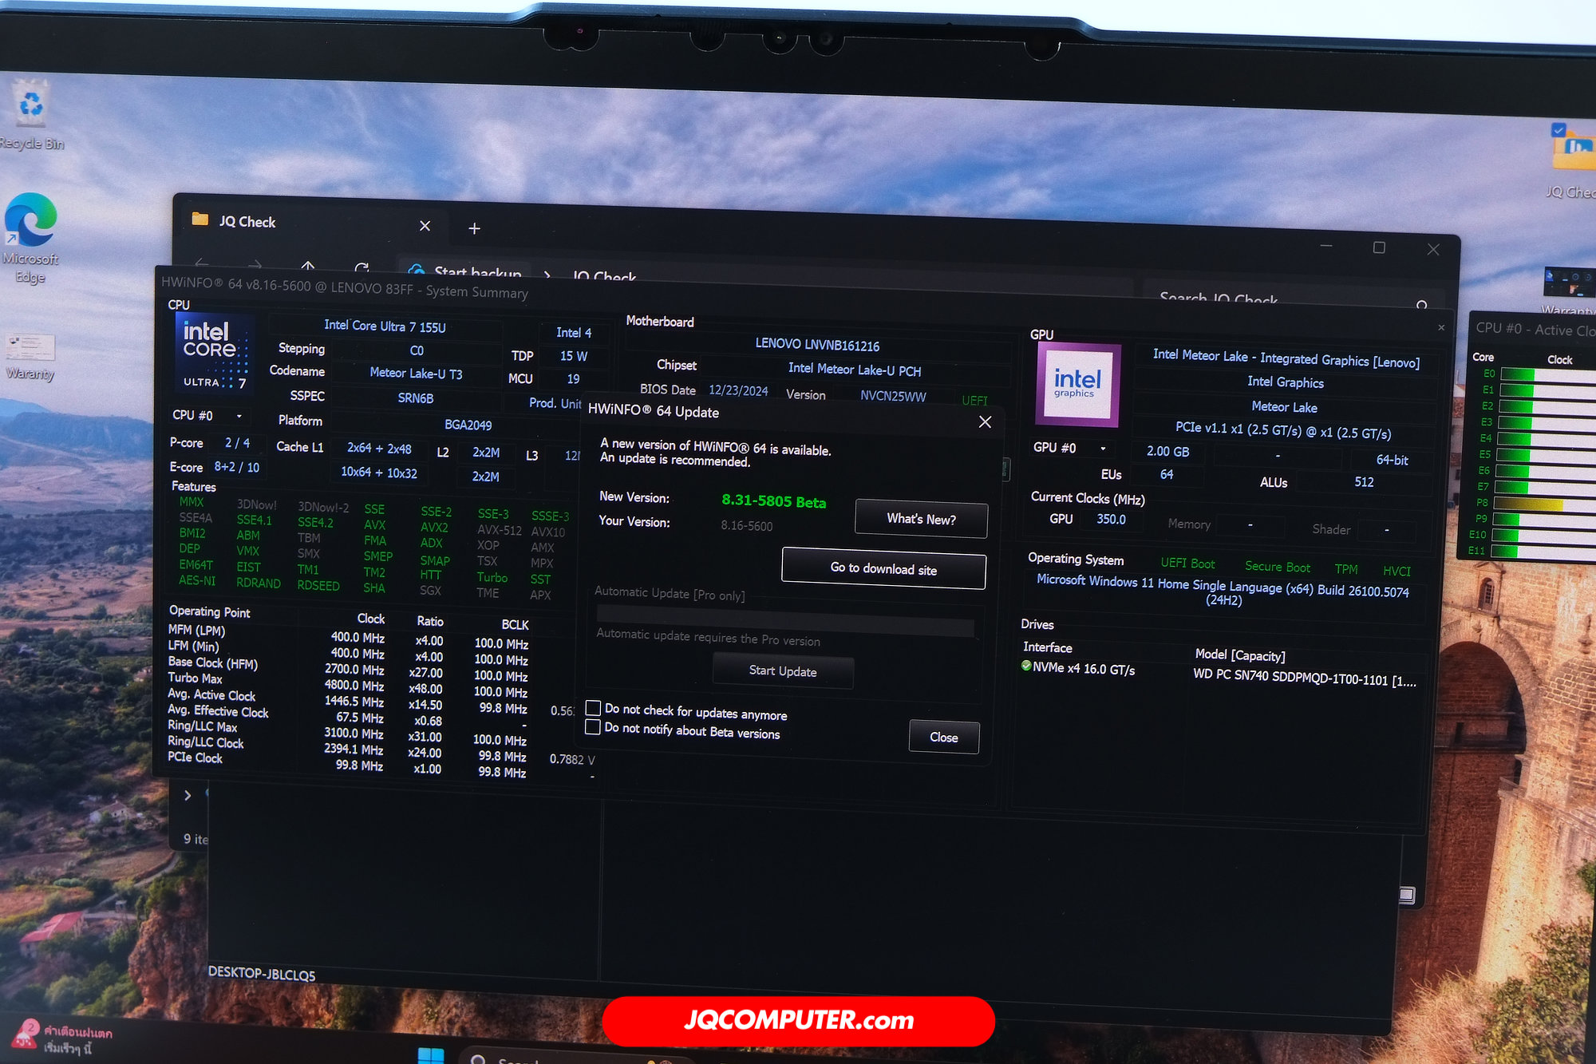The width and height of the screenshot is (1596, 1064).
Task: Click Explorer forward arrow
Action: click(x=255, y=264)
